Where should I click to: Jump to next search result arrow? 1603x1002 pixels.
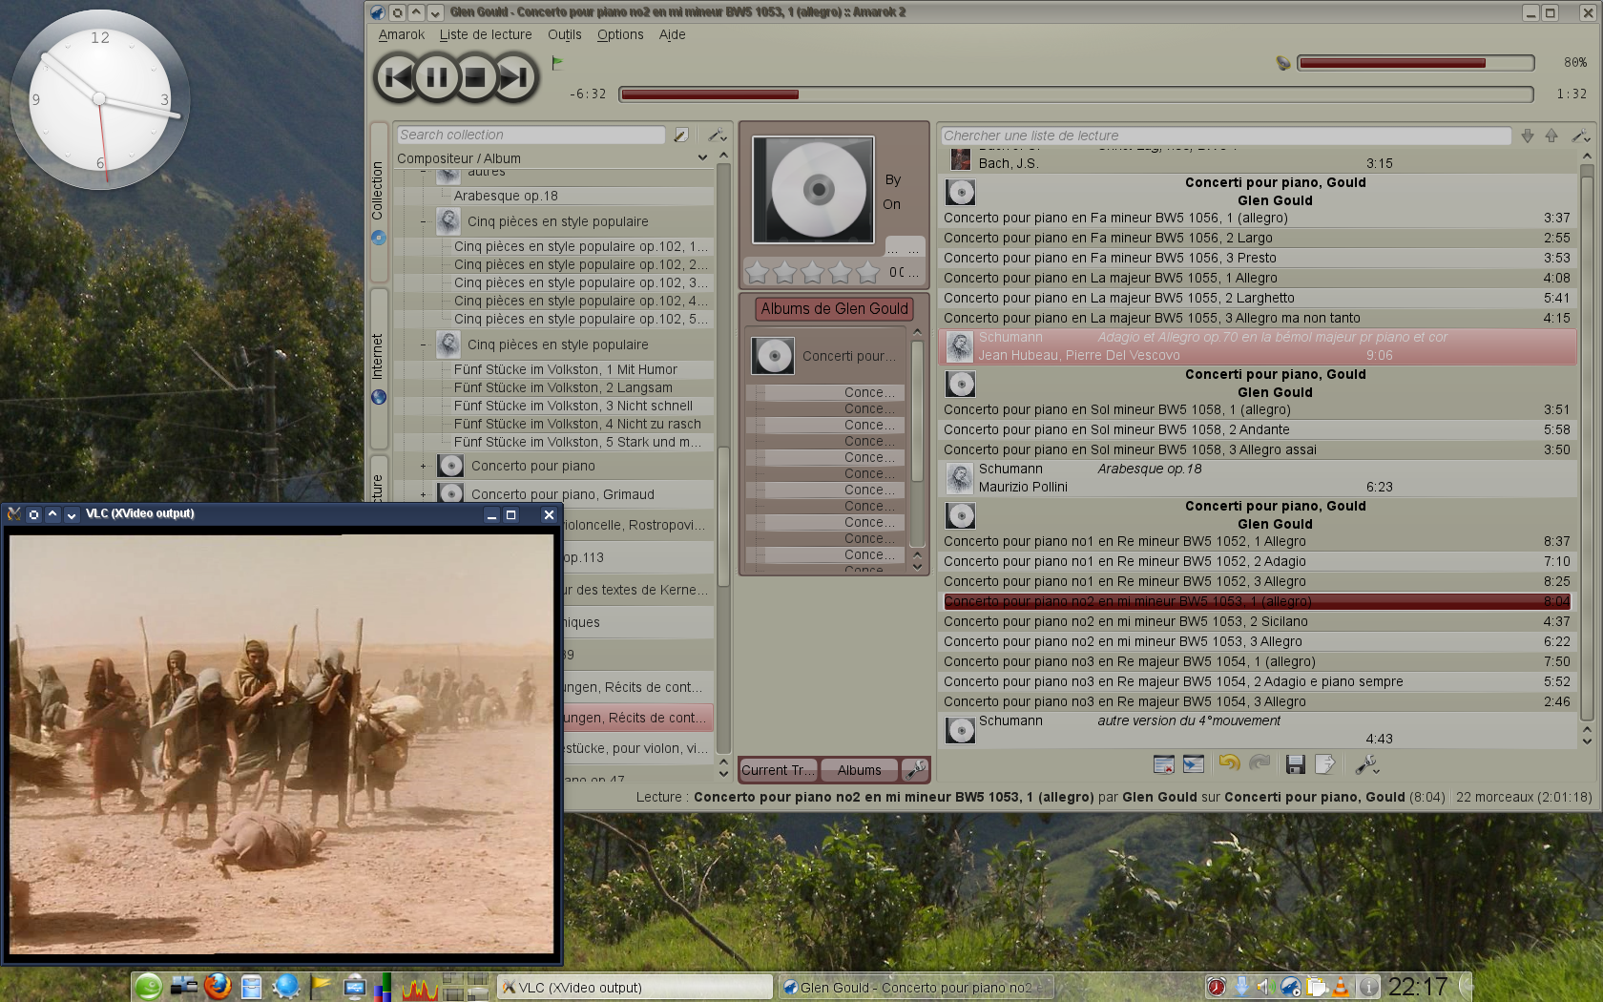(x=1528, y=136)
